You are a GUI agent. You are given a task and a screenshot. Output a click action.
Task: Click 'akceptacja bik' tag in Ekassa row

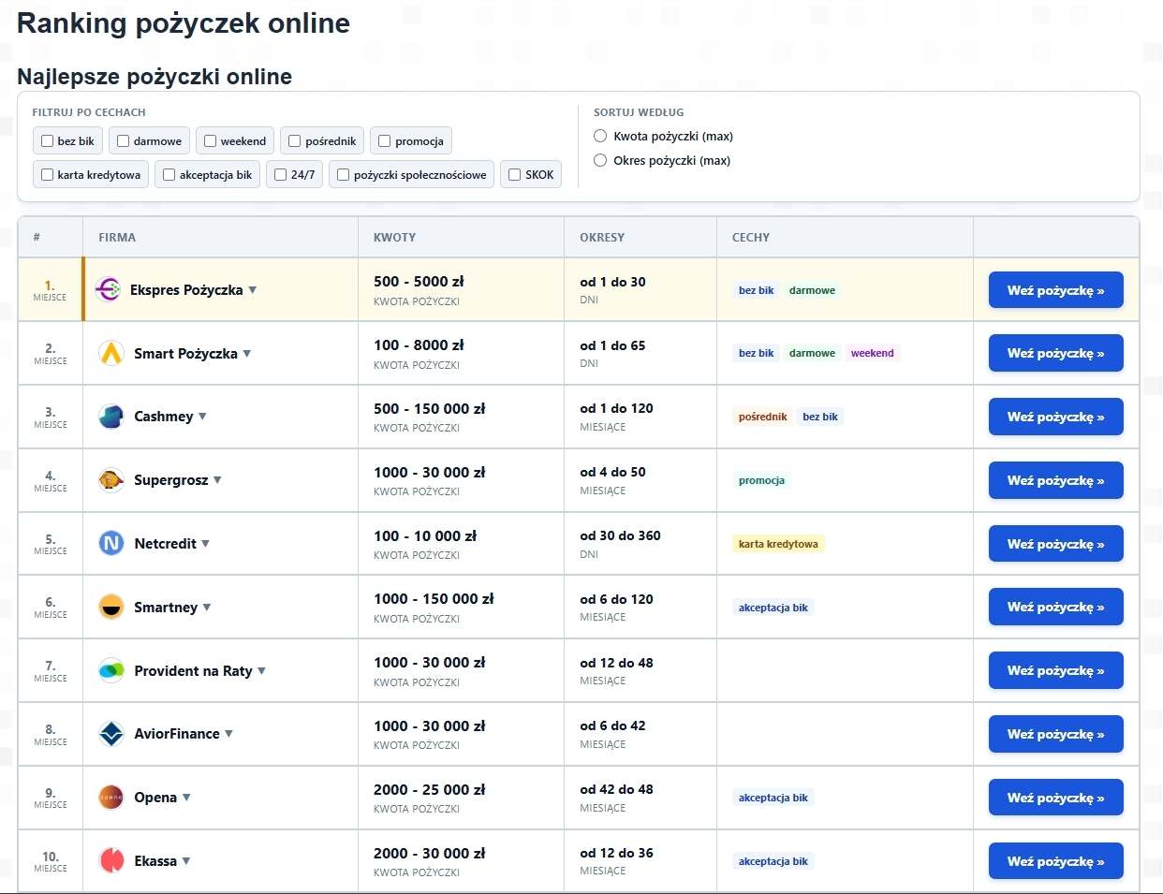[773, 861]
